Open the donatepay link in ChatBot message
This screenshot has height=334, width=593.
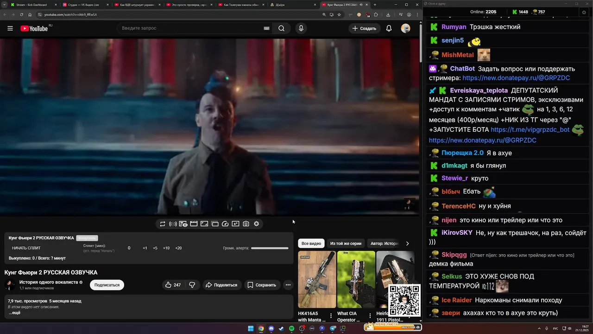516,78
